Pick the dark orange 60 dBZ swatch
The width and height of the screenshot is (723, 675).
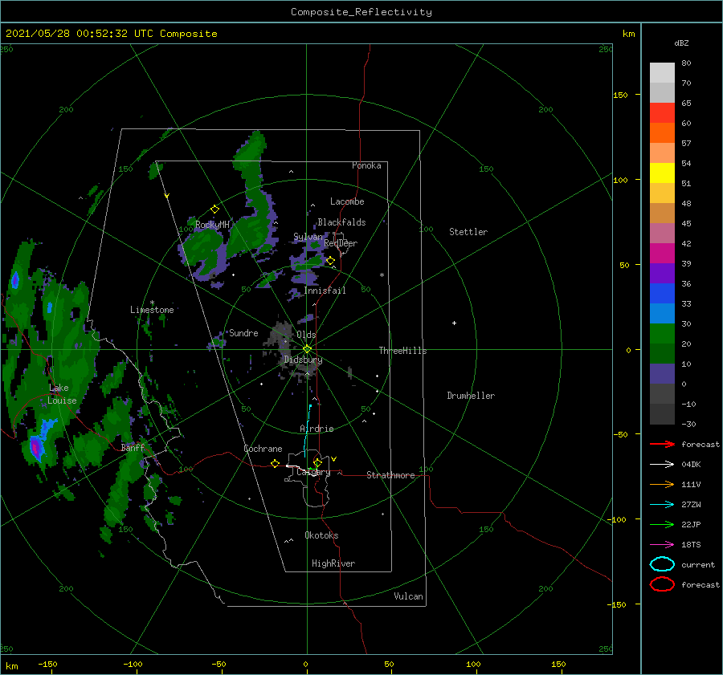[662, 132]
